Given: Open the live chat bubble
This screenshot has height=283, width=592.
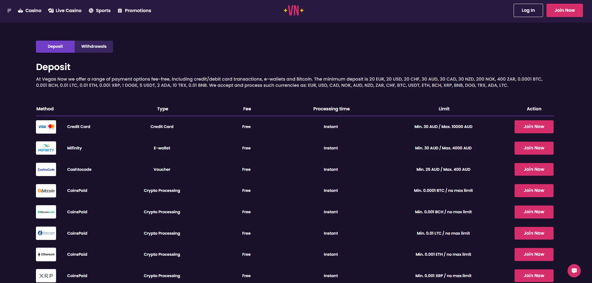Looking at the screenshot, I should coord(574,271).
